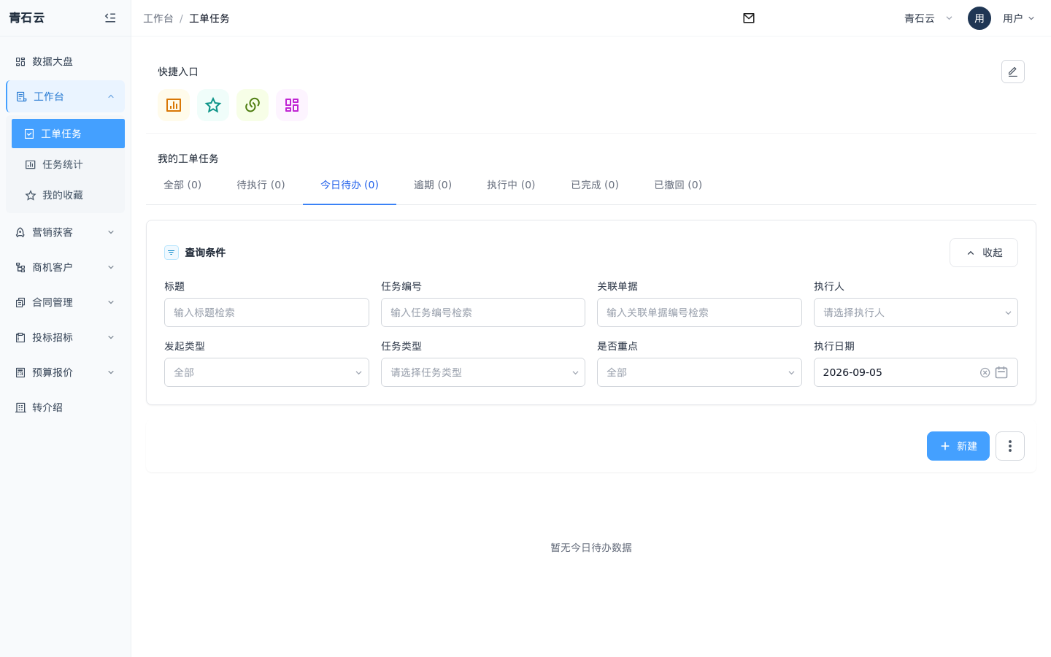Viewport: 1051px width, 657px height.
Task: Open the 用户 account dropdown
Action: click(x=1019, y=18)
